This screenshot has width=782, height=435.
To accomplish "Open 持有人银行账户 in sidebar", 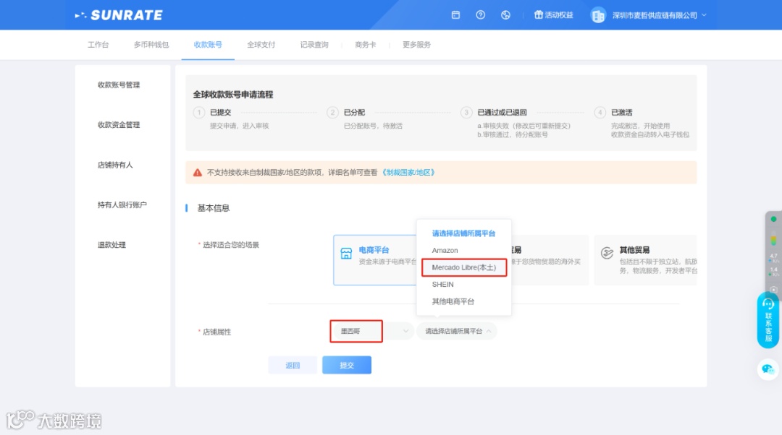I will (122, 204).
